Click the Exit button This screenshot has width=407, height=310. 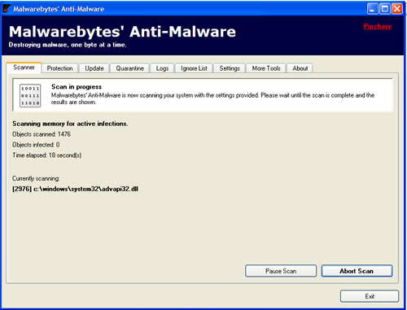point(370,296)
